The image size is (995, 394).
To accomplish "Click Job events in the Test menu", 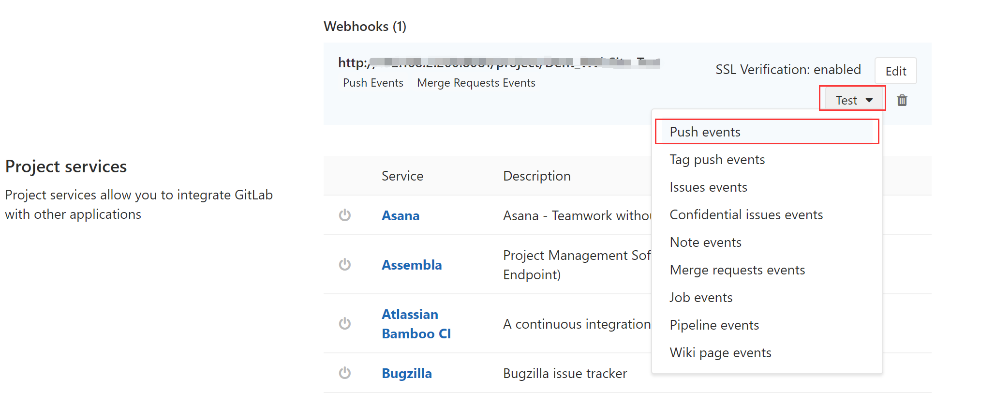I will point(701,298).
